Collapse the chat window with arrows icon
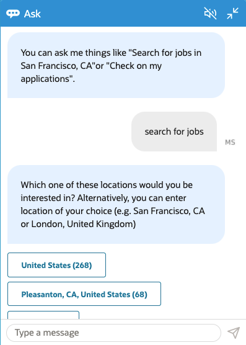Image resolution: width=246 pixels, height=345 pixels. coord(232,14)
